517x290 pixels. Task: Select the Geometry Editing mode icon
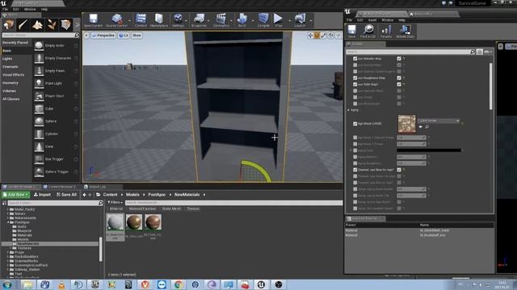[66, 25]
